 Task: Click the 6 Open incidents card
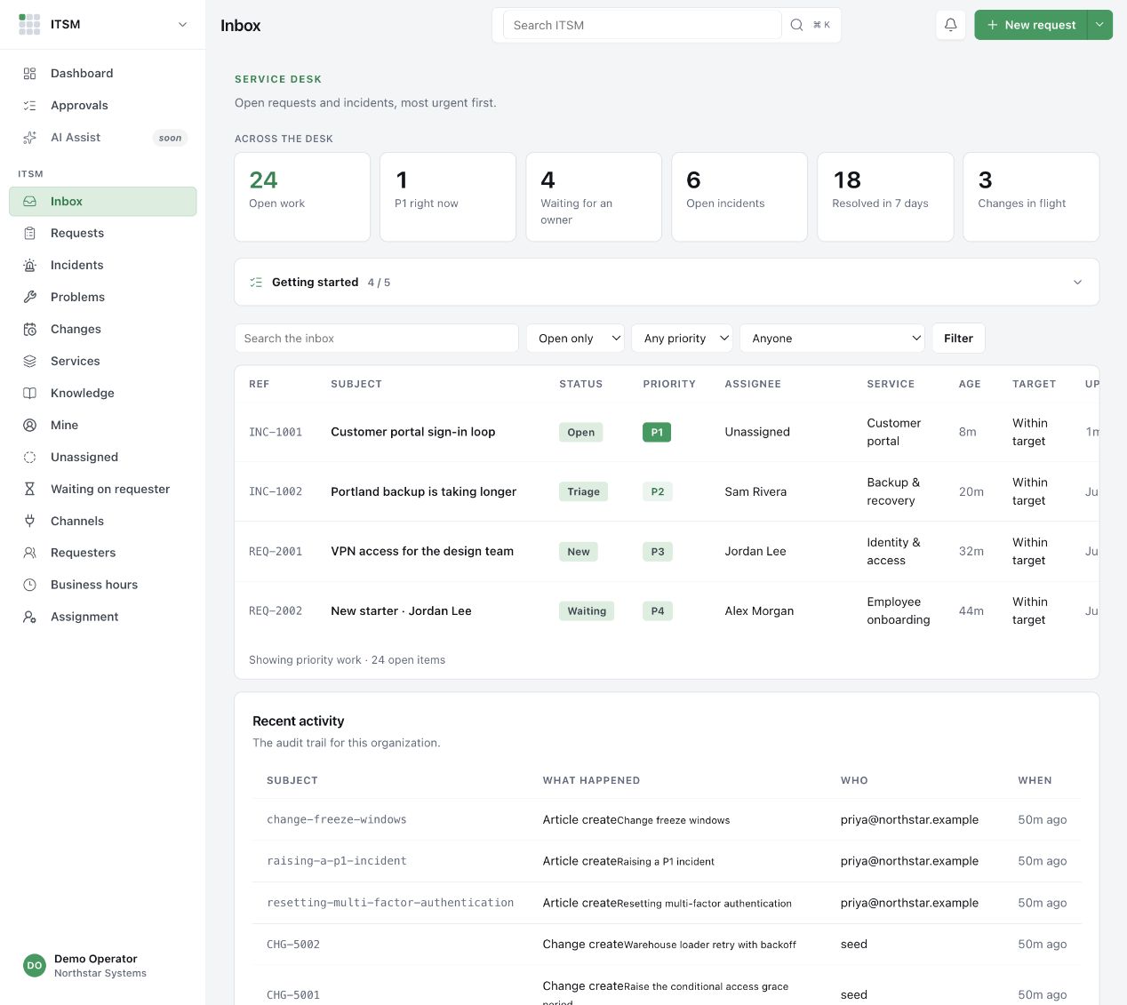[x=739, y=197]
